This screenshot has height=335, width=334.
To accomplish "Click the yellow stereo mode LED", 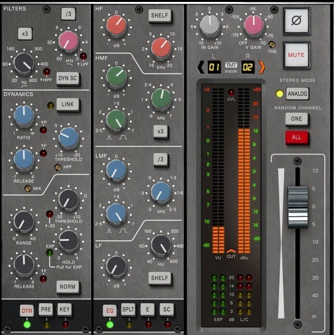I will 280,94.
